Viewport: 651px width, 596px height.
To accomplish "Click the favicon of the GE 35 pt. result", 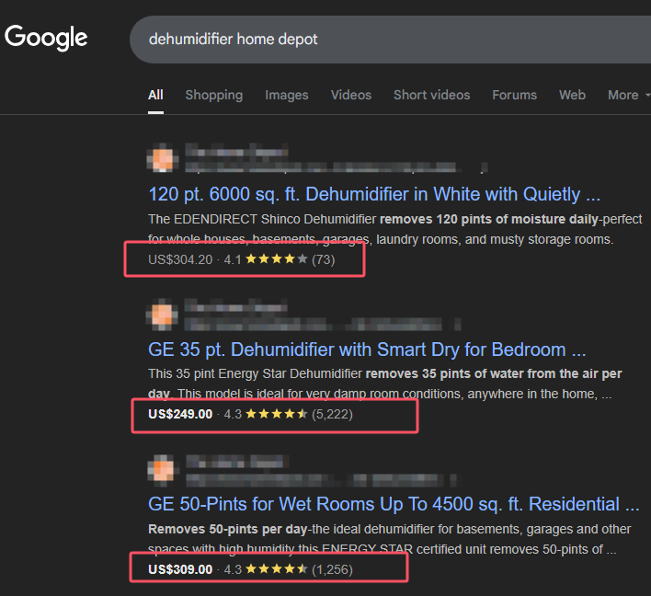I will pos(162,315).
